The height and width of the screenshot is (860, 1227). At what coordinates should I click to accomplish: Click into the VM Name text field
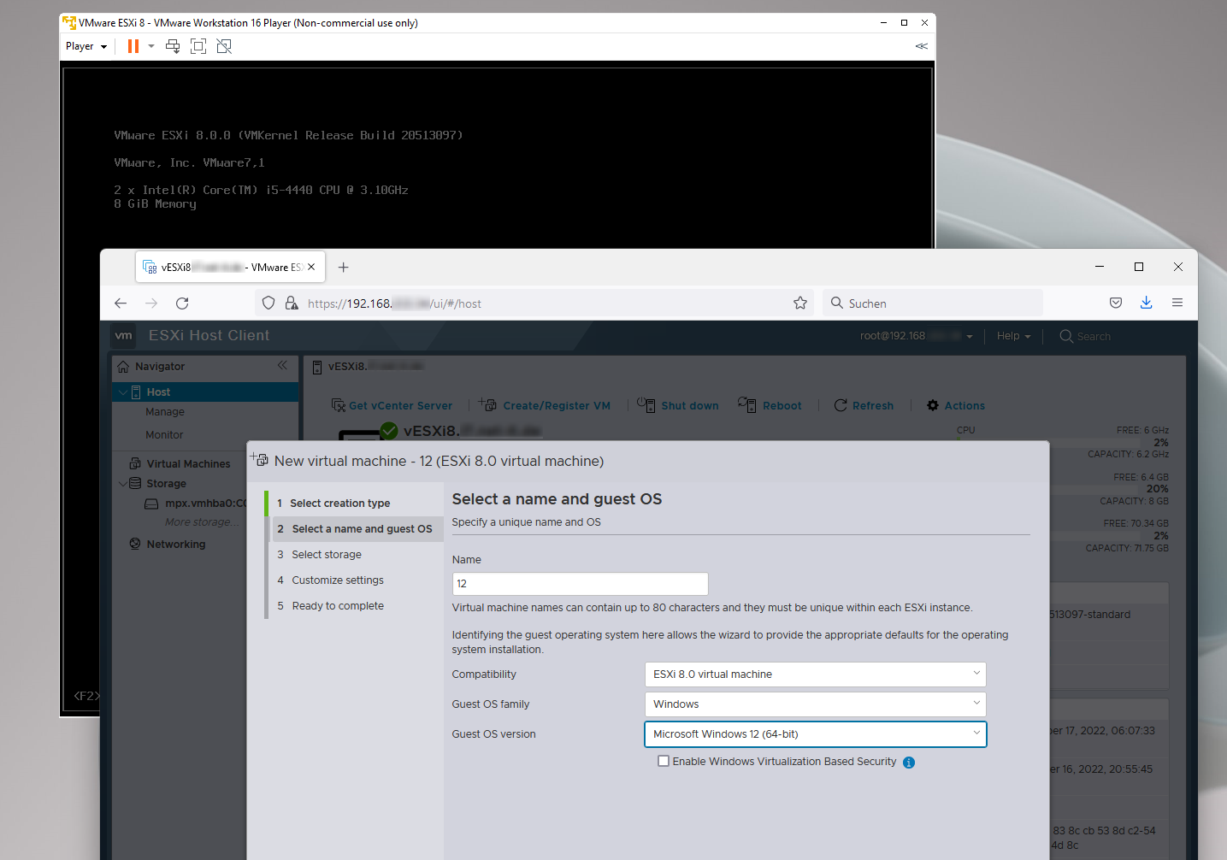coord(580,584)
